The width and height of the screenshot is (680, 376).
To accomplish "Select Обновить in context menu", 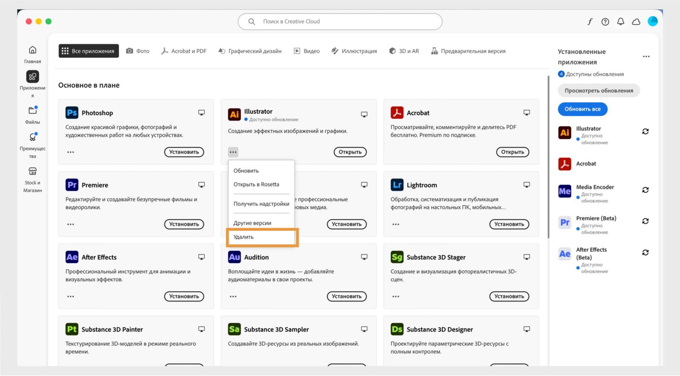I will (x=261, y=171).
